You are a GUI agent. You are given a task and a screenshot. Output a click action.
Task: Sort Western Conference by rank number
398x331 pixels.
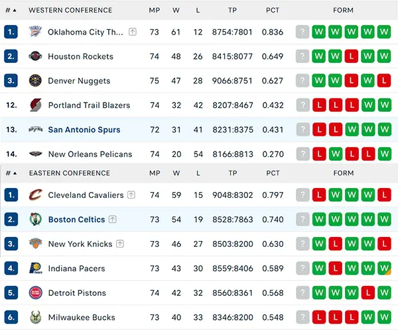pos(11,11)
